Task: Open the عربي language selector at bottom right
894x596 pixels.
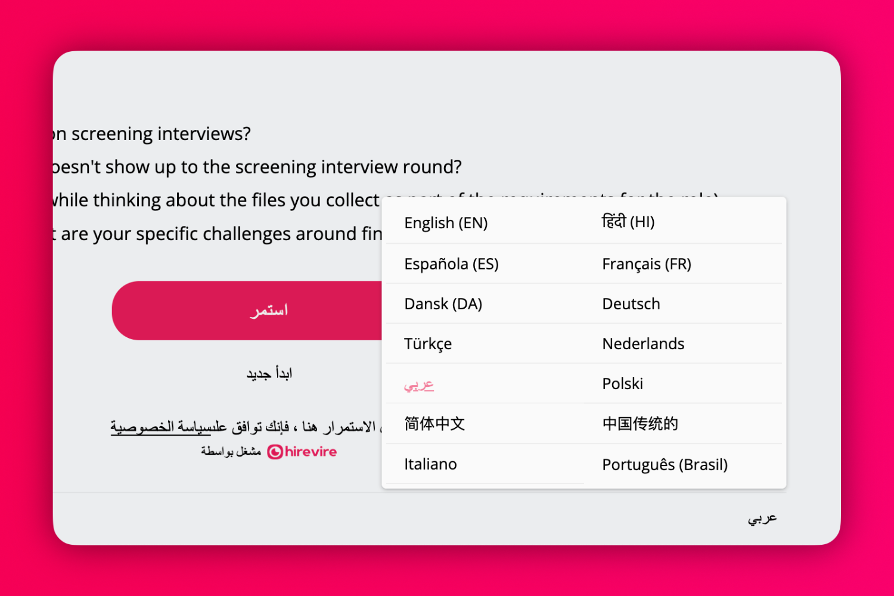Action: [761, 518]
